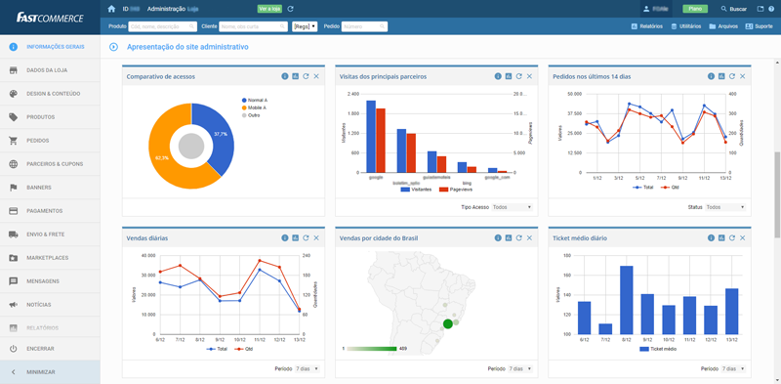This screenshot has height=384, width=781.
Task: Open report icon in Visitas dos principais parceiros
Action: [x=508, y=76]
